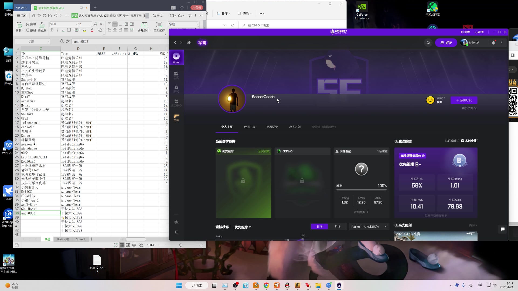Viewport: 518px width, 291px height.
Task: Expand 更多资料 more info
Action: point(469,108)
